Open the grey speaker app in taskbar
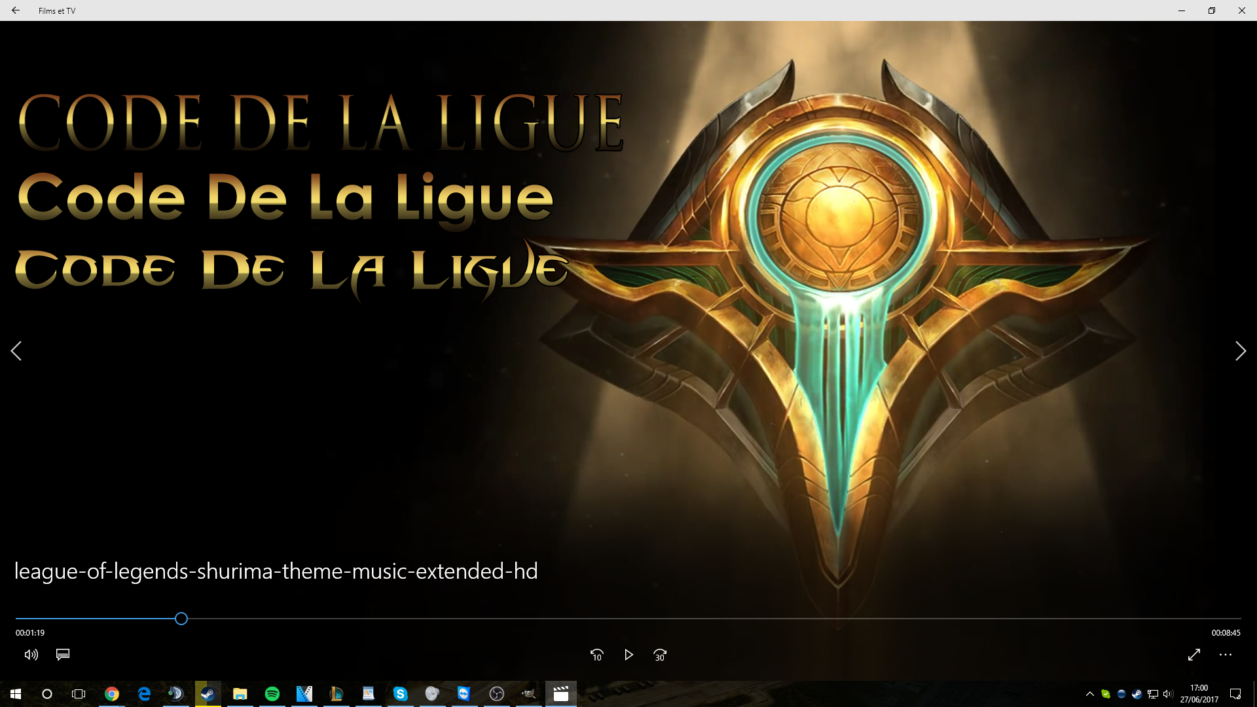The width and height of the screenshot is (1257, 707). click(x=433, y=694)
